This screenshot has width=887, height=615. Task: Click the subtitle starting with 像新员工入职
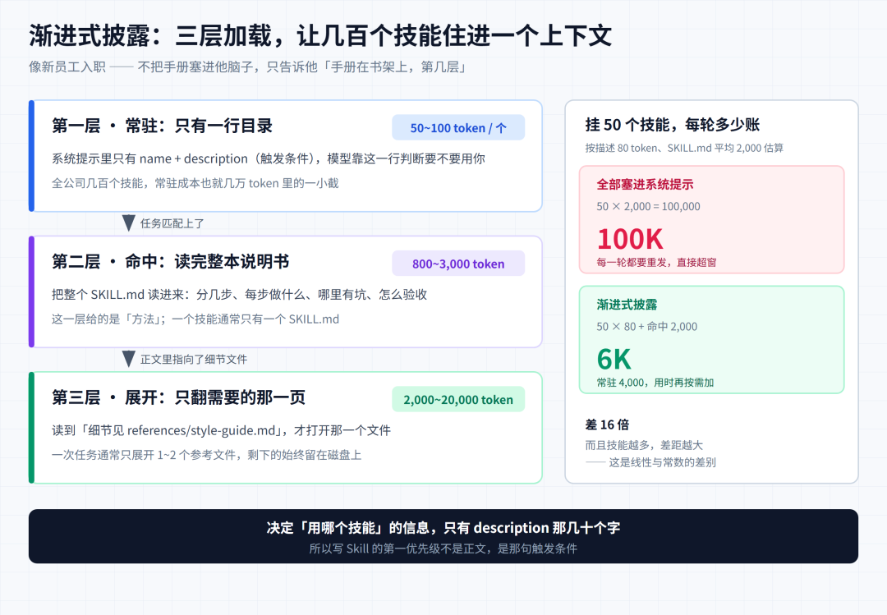(248, 67)
